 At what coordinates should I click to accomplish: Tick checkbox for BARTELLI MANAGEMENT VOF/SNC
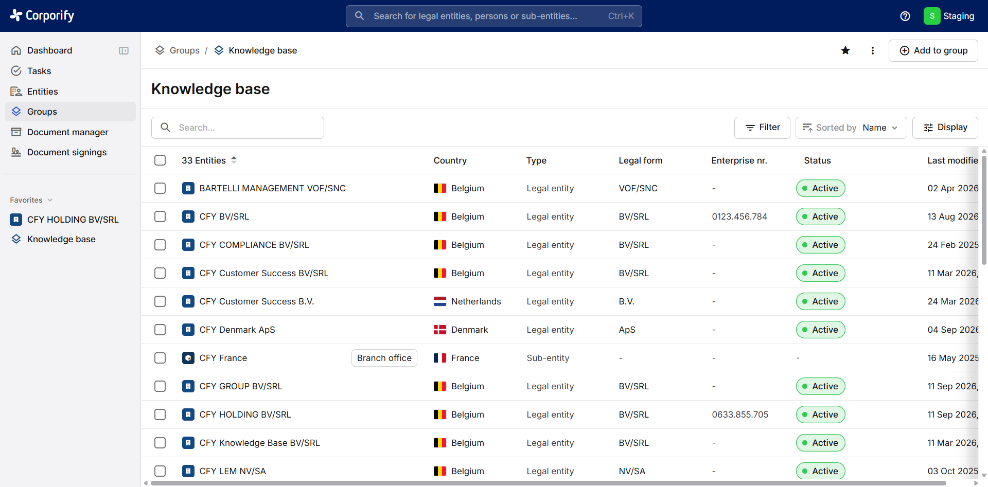click(x=160, y=188)
